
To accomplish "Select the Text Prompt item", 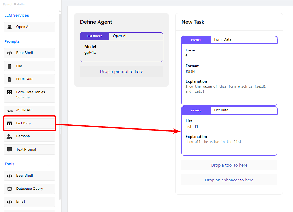I will [29, 150].
